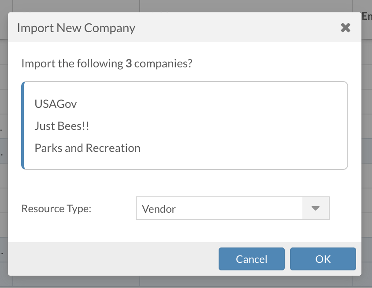Expand the Resource Type dropdown arrow
372x288 pixels.
coord(315,208)
